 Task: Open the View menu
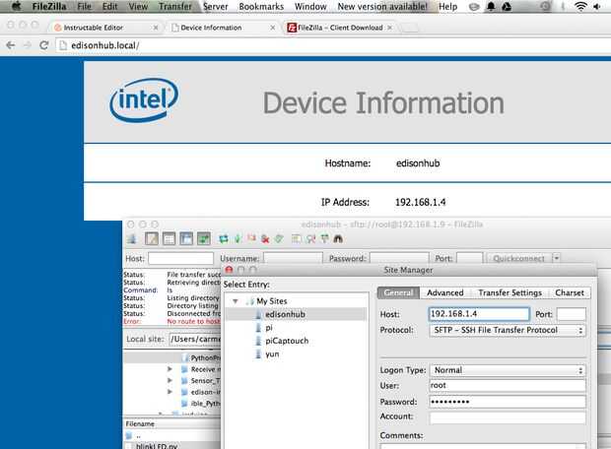click(138, 6)
